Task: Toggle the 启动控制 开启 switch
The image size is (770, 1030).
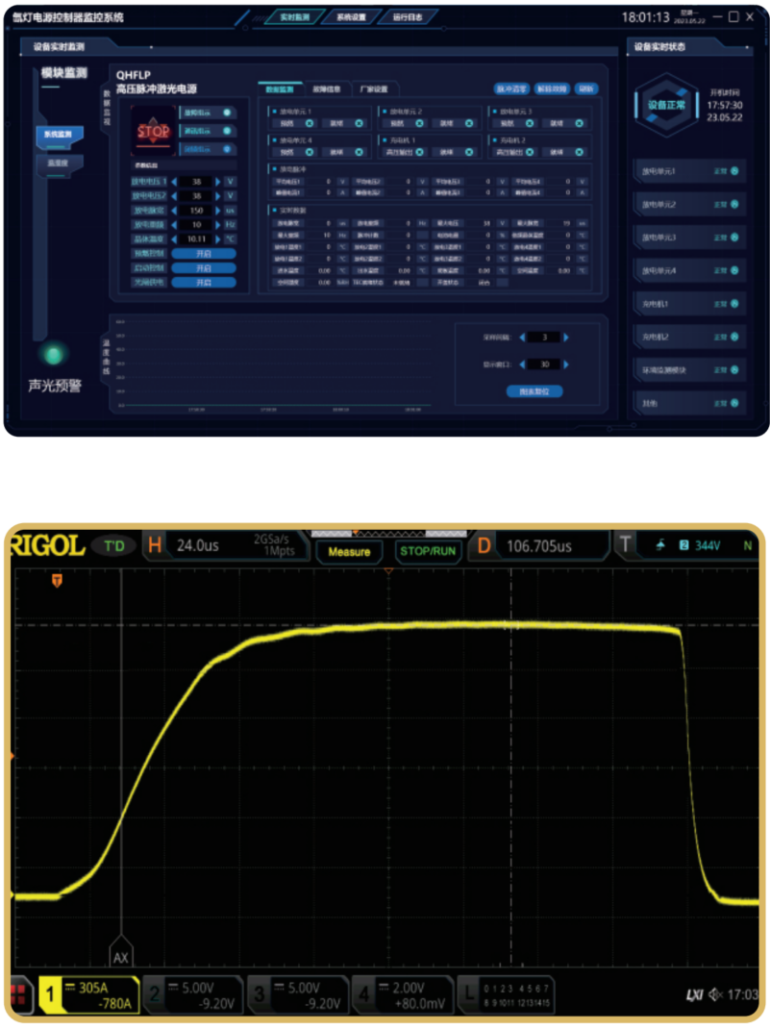Action: (x=203, y=268)
